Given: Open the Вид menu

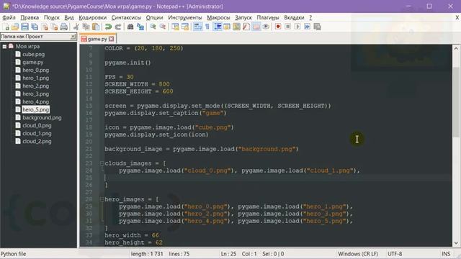Looking at the screenshot, I should click(69, 17).
